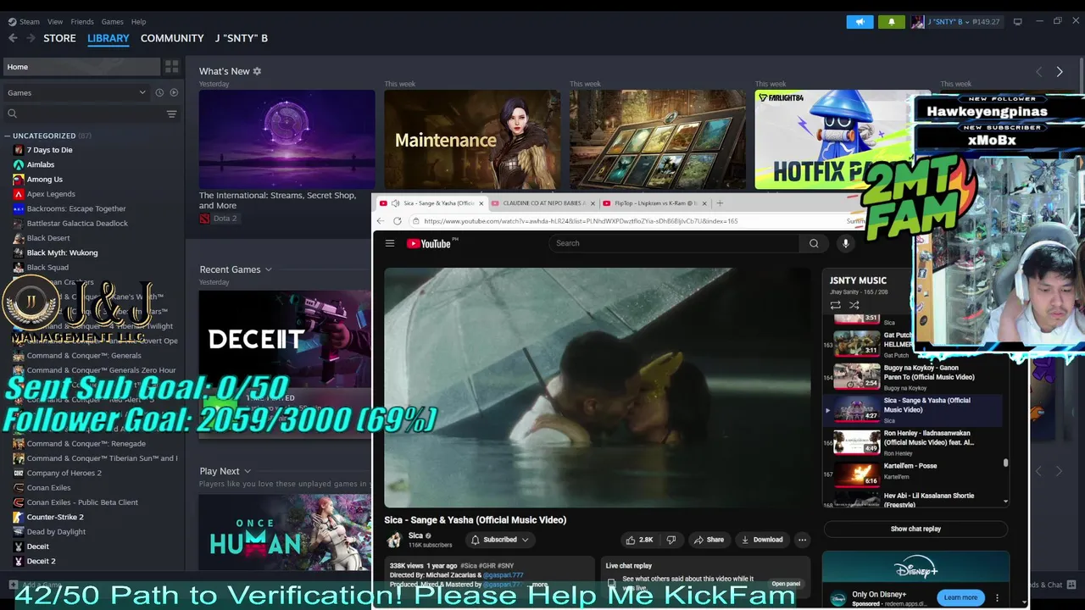Click the Share button
Screen dimensions: 1085x610
coord(709,540)
